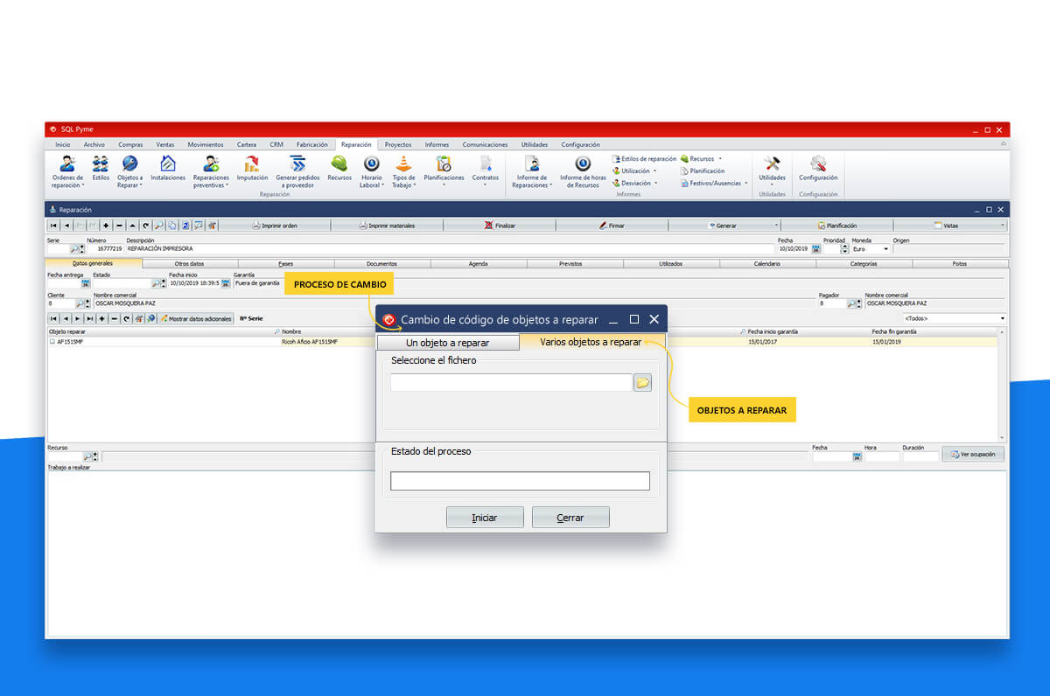Open the Todos filter dropdown
Image resolution: width=1050 pixels, height=696 pixels.
point(1002,318)
